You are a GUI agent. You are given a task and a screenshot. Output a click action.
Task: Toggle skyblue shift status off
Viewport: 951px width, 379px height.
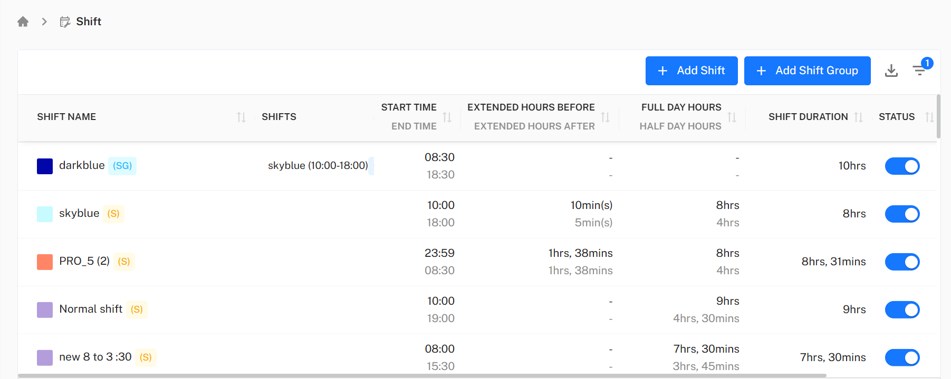tap(902, 214)
